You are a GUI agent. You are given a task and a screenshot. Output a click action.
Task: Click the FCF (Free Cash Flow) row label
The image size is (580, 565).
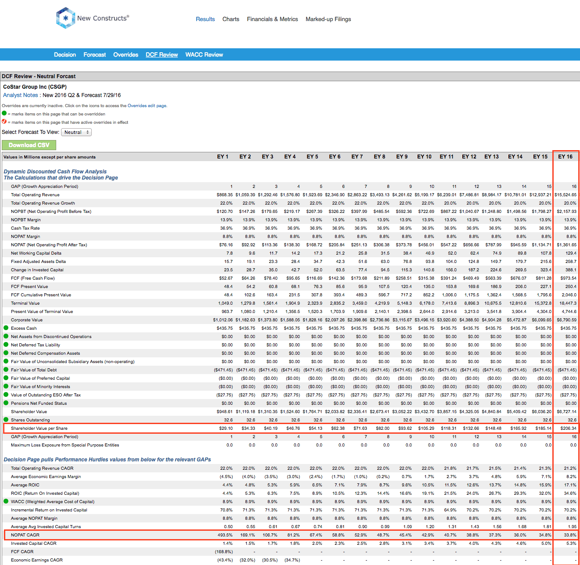coord(33,278)
